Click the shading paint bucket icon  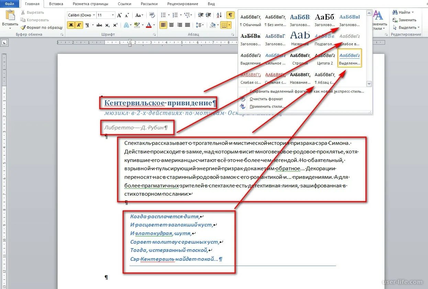coord(213,25)
